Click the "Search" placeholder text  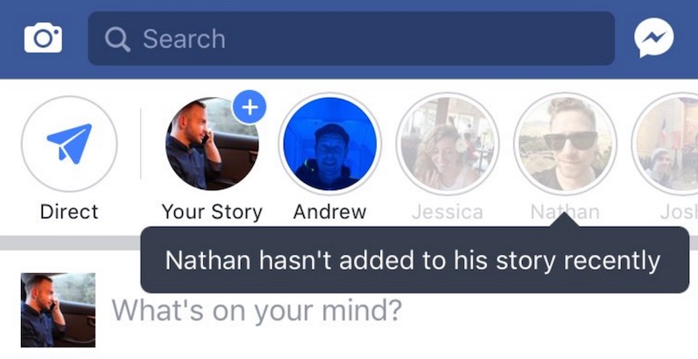point(184,39)
